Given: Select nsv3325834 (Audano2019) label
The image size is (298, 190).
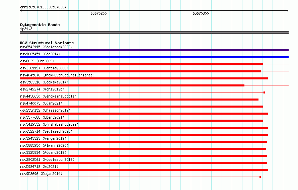Looking at the screenshot, I should pos(43,152).
